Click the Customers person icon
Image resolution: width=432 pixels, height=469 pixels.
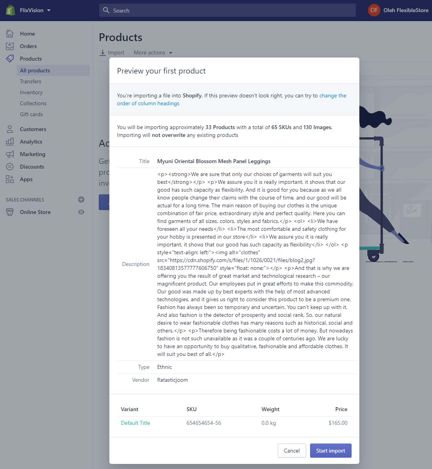tap(10, 129)
